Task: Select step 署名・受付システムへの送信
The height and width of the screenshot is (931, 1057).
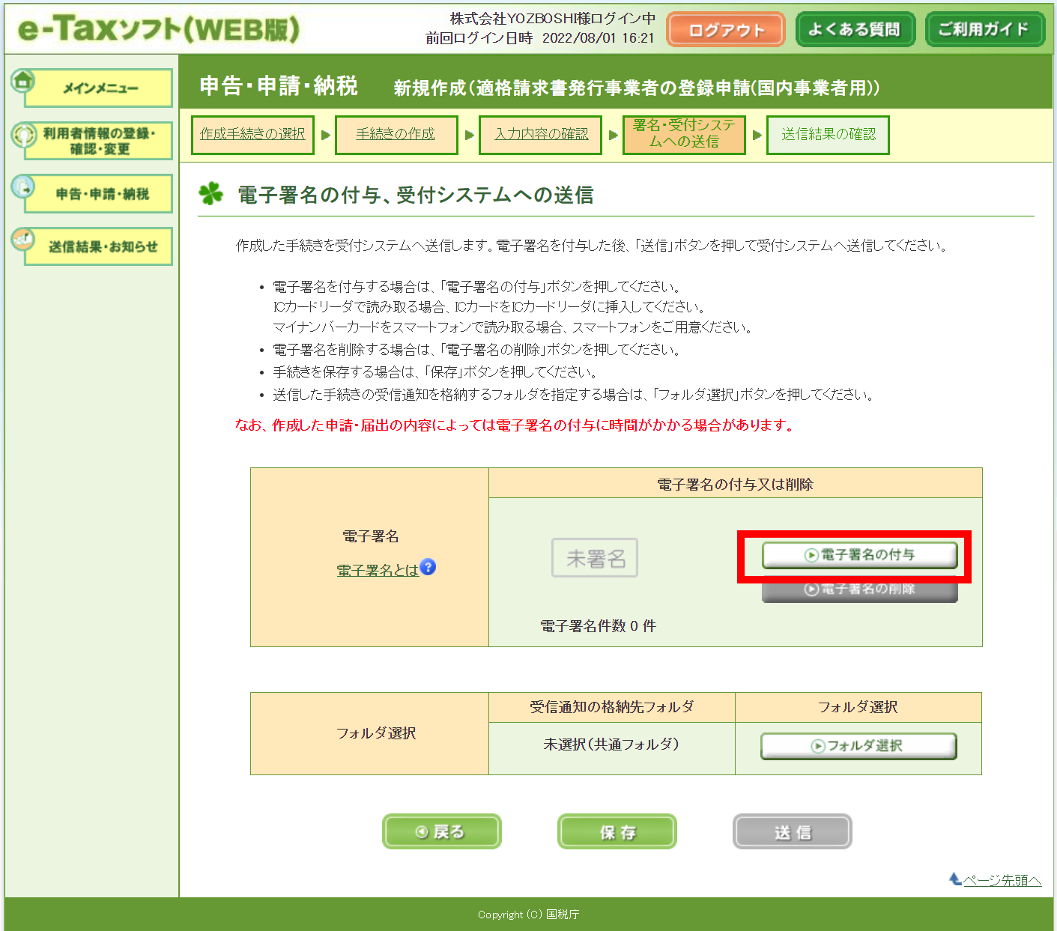Action: click(x=684, y=135)
